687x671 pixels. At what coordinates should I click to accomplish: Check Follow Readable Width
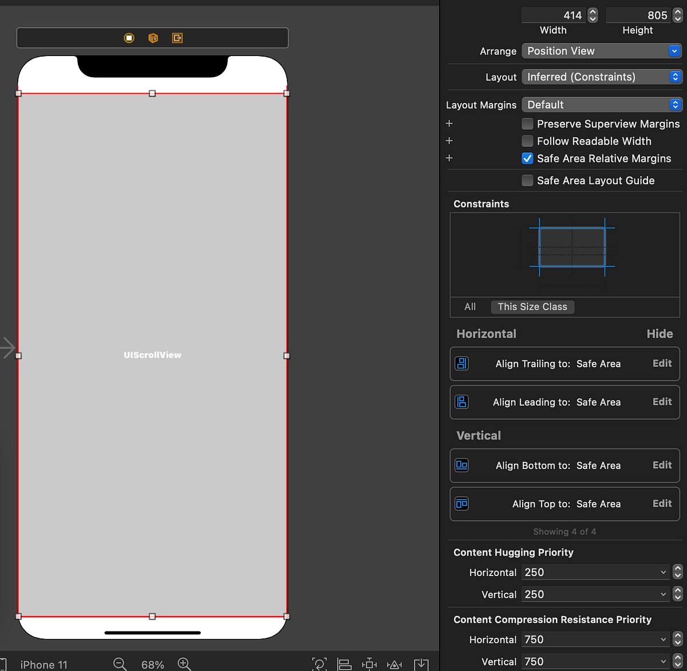click(527, 141)
